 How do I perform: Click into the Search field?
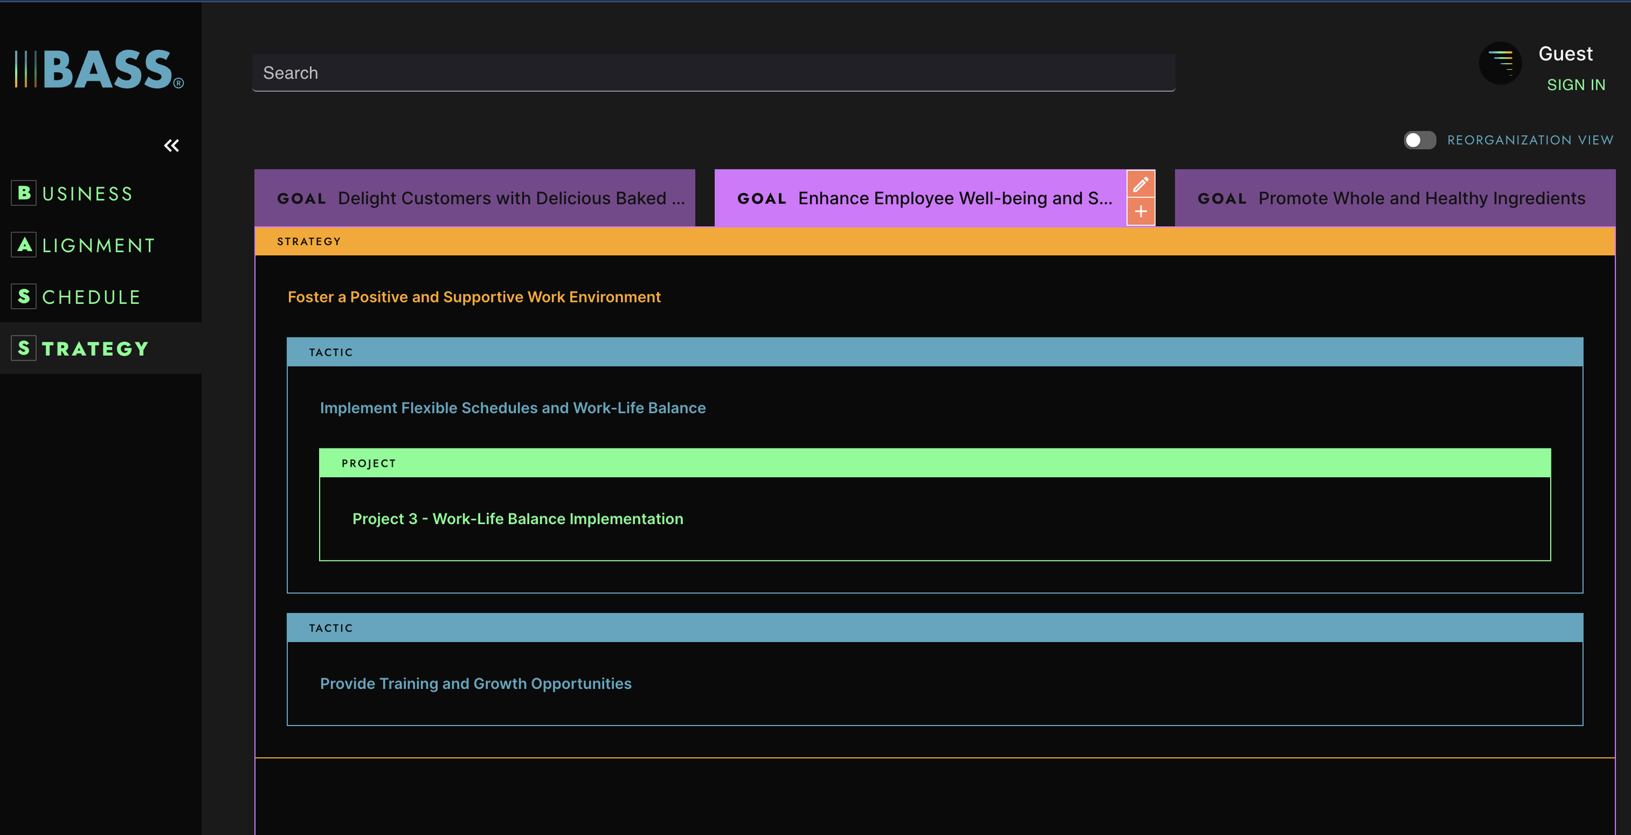(x=713, y=73)
